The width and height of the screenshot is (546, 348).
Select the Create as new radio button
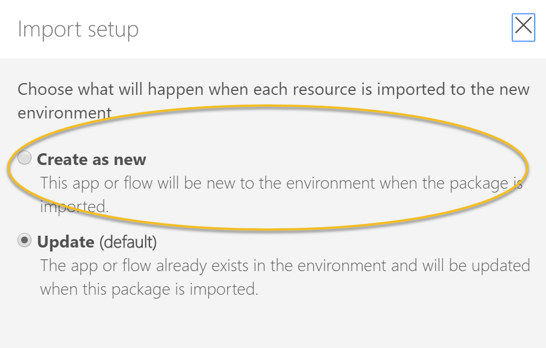click(24, 158)
